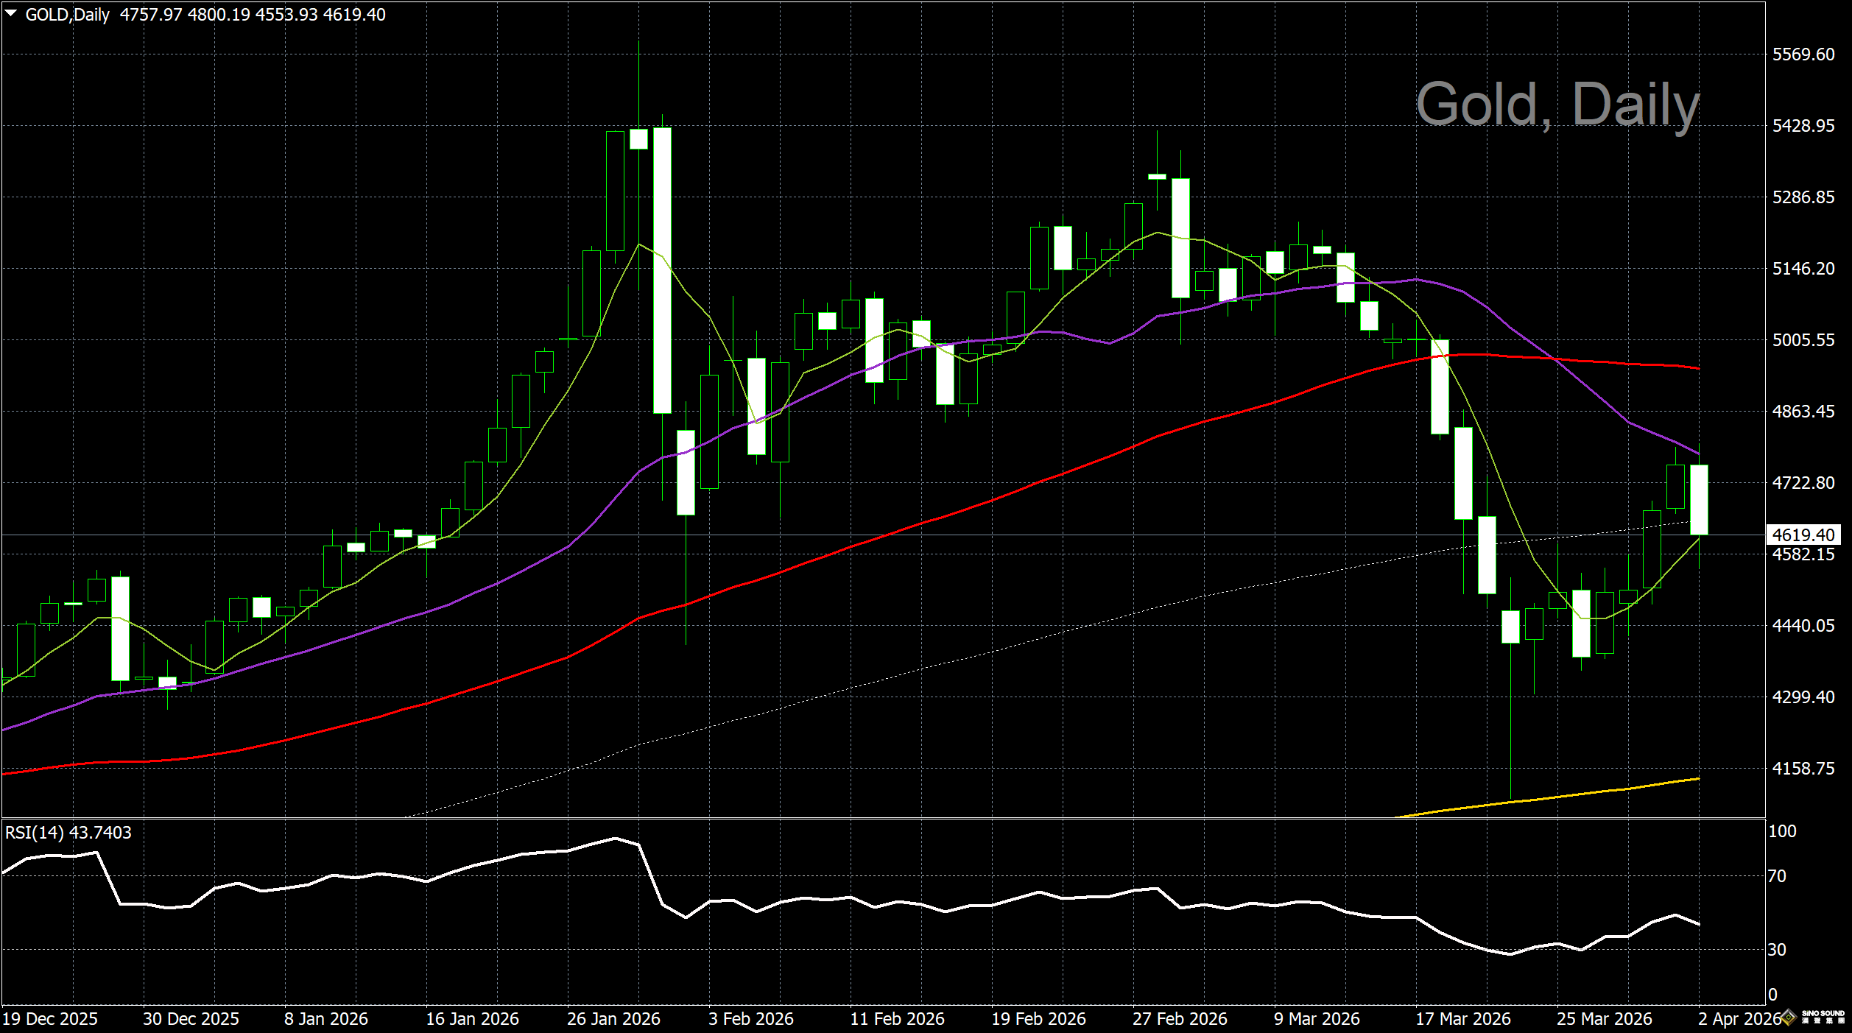Screen dimensions: 1852x1033
Task: Select the 26 Jan 2026 date label
Action: pyautogui.click(x=613, y=1019)
